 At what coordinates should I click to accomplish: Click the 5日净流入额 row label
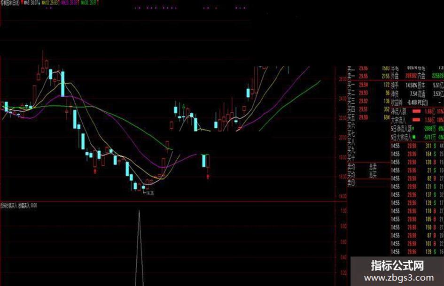tap(401, 129)
